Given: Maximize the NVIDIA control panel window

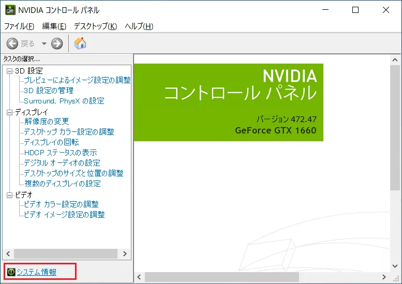Looking at the screenshot, I should coord(355,10).
